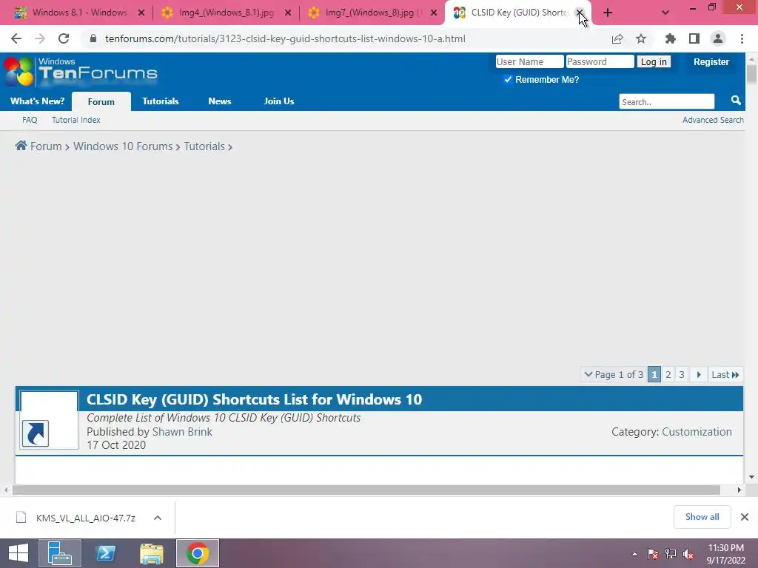The width and height of the screenshot is (758, 568).
Task: Open Server Manager from taskbar
Action: point(59,553)
